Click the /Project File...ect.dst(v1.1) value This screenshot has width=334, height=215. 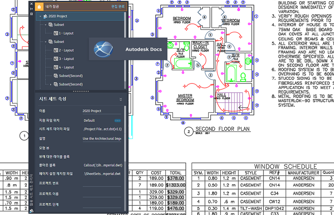(x=103, y=129)
